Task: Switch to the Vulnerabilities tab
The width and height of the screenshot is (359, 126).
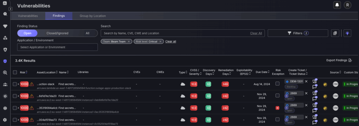Action: point(28,16)
